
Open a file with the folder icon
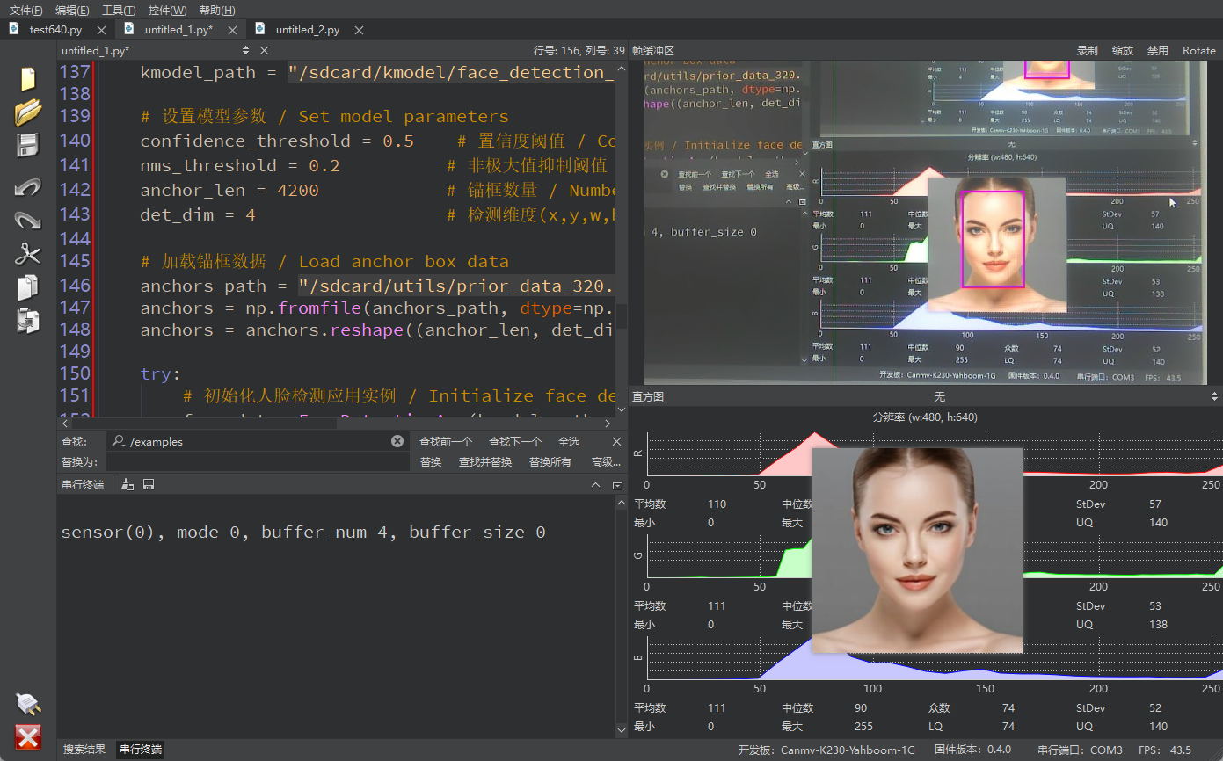[x=28, y=112]
